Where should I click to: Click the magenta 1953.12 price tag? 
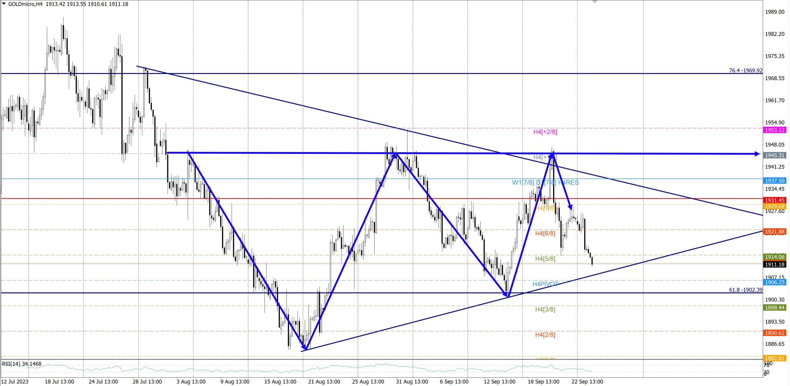tap(775, 130)
